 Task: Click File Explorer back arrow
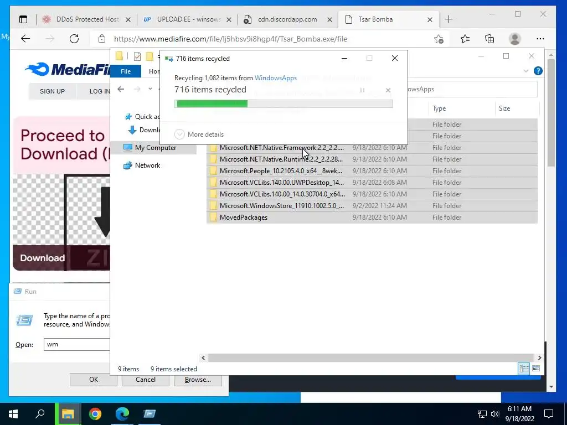(x=121, y=89)
